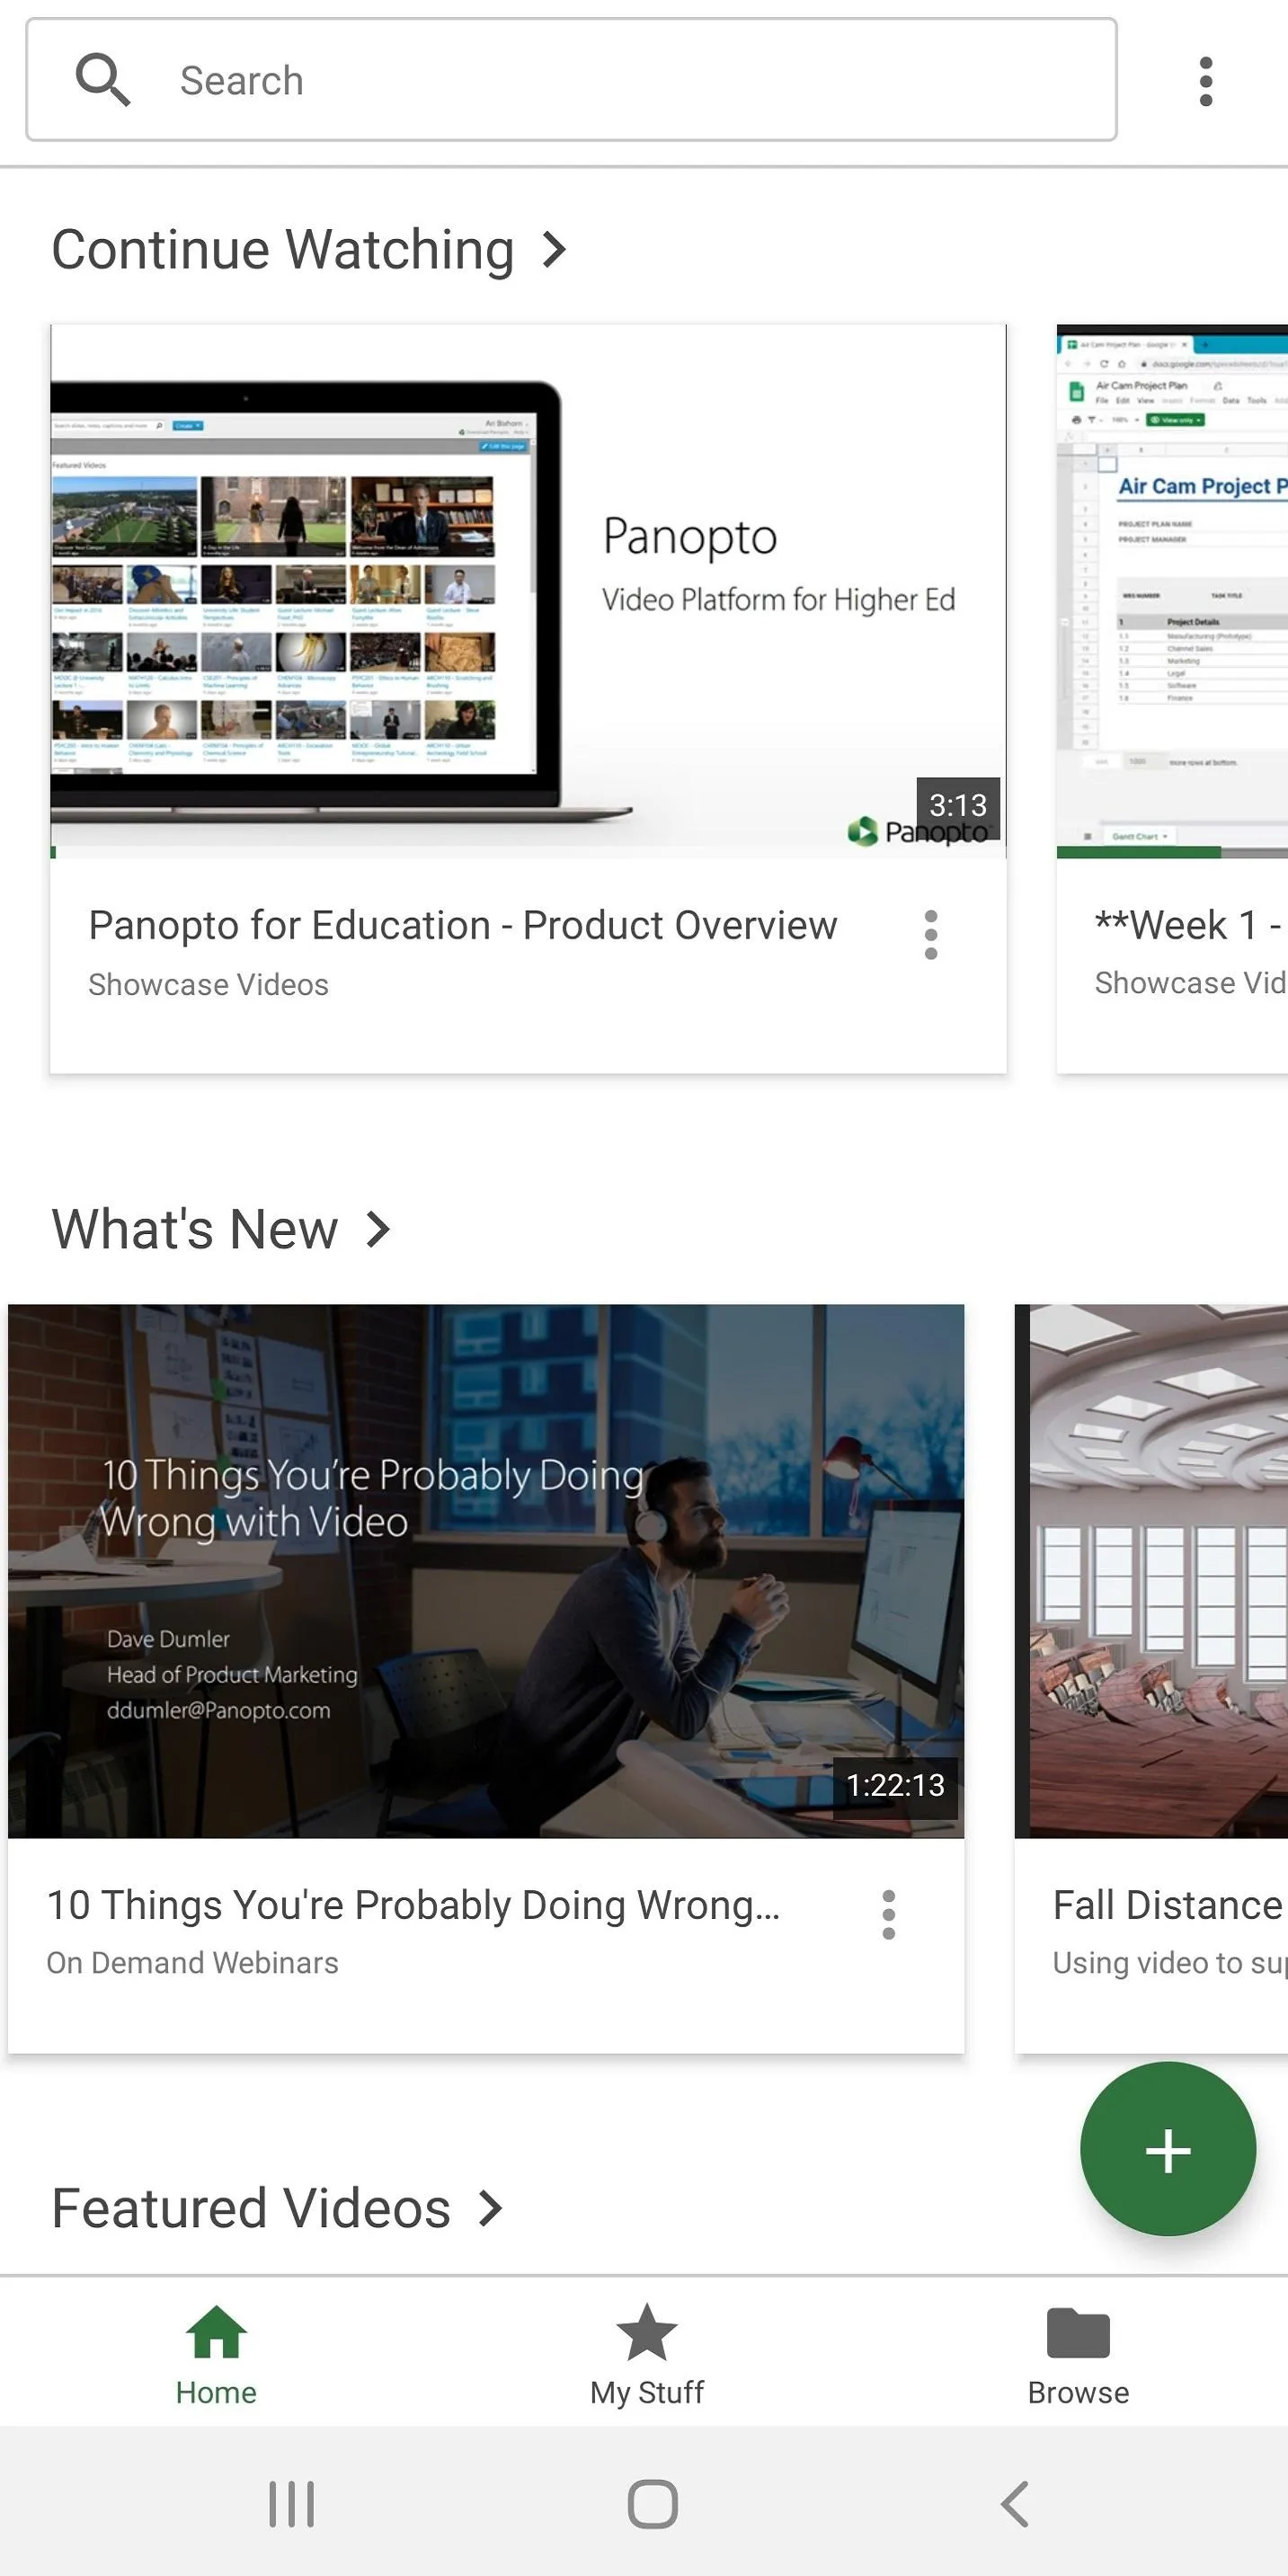Open the **Week 1 video title
The height and width of the screenshot is (2576, 1288).
pos(1190,925)
